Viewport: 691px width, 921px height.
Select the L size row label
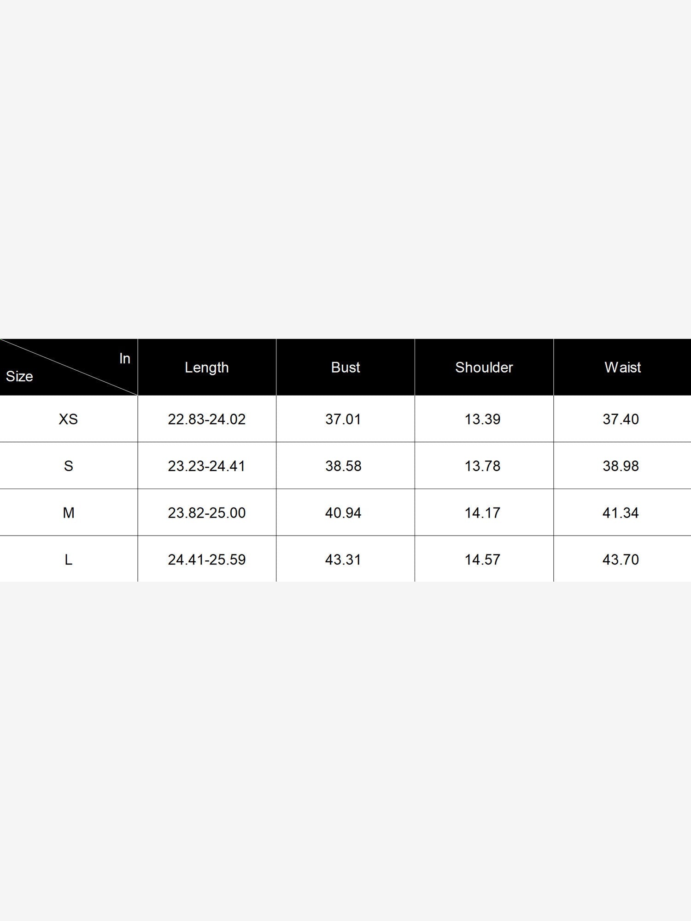pyautogui.click(x=68, y=560)
